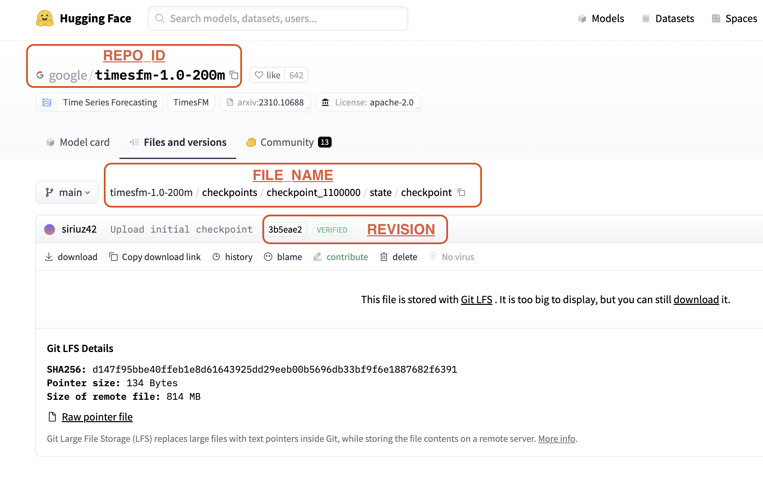Click the '814 MB' remote file size
Viewport: 763px width, 491px height.
[x=183, y=396]
